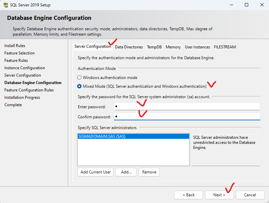Select SIGMADOMAIN\SAS administrator entry

133,136
